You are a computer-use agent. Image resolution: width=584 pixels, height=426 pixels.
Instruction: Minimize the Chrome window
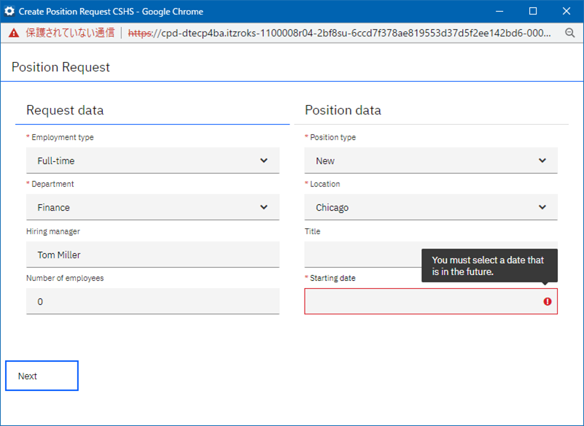(x=499, y=11)
